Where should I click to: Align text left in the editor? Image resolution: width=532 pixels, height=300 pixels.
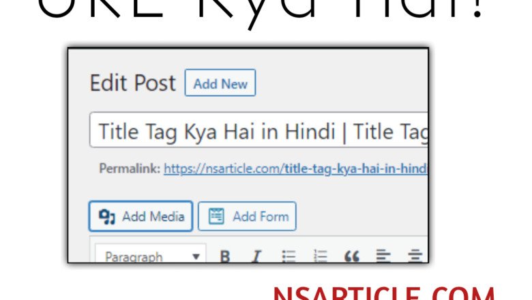click(383, 257)
